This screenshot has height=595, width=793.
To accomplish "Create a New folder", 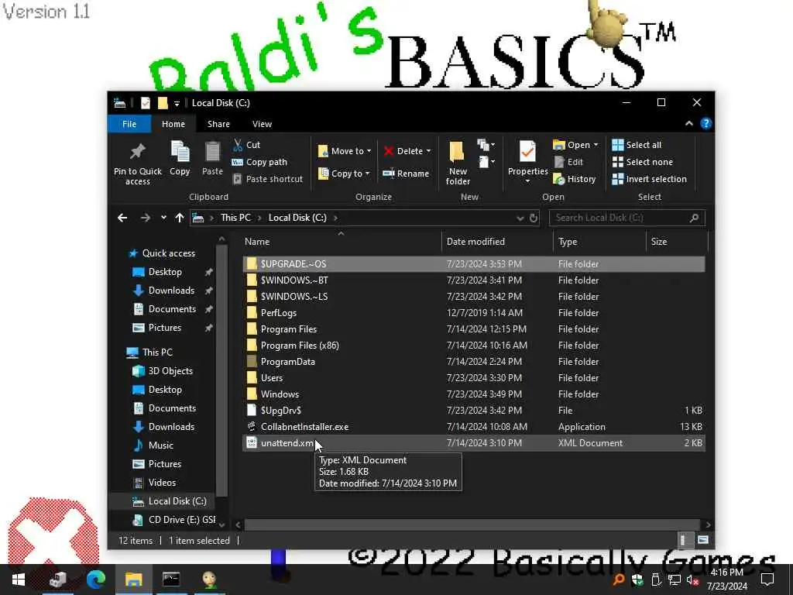I will 457,163.
